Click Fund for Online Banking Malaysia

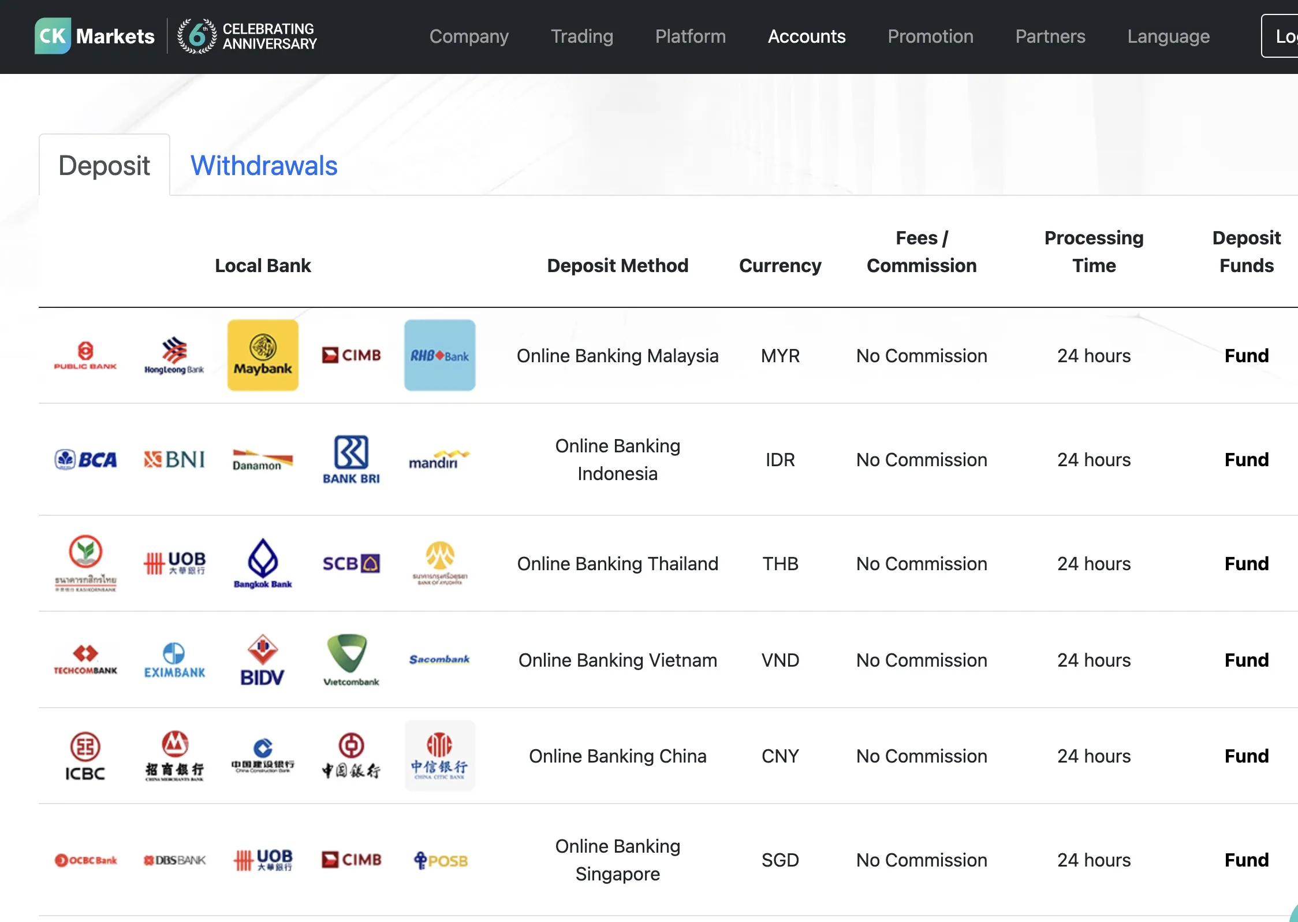click(1247, 355)
